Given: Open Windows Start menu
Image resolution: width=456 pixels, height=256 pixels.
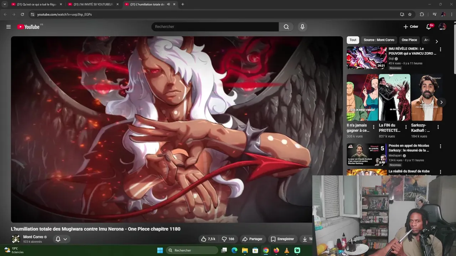Looking at the screenshot, I should pyautogui.click(x=160, y=250).
